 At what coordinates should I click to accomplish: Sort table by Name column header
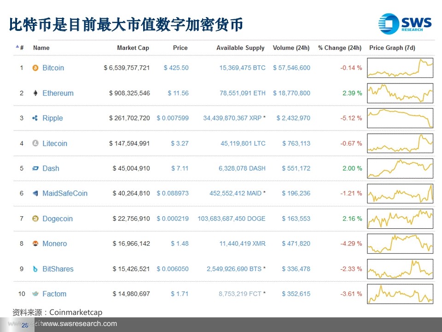click(41, 47)
